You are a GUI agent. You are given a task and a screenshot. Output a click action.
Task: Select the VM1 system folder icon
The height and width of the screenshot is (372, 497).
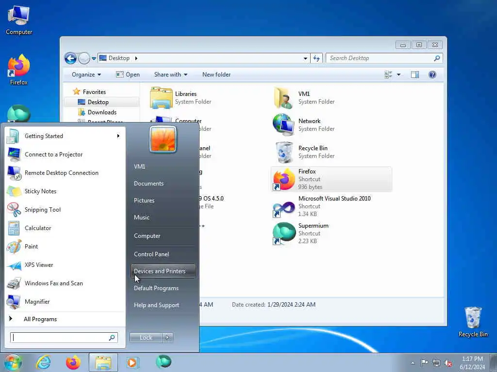click(283, 98)
